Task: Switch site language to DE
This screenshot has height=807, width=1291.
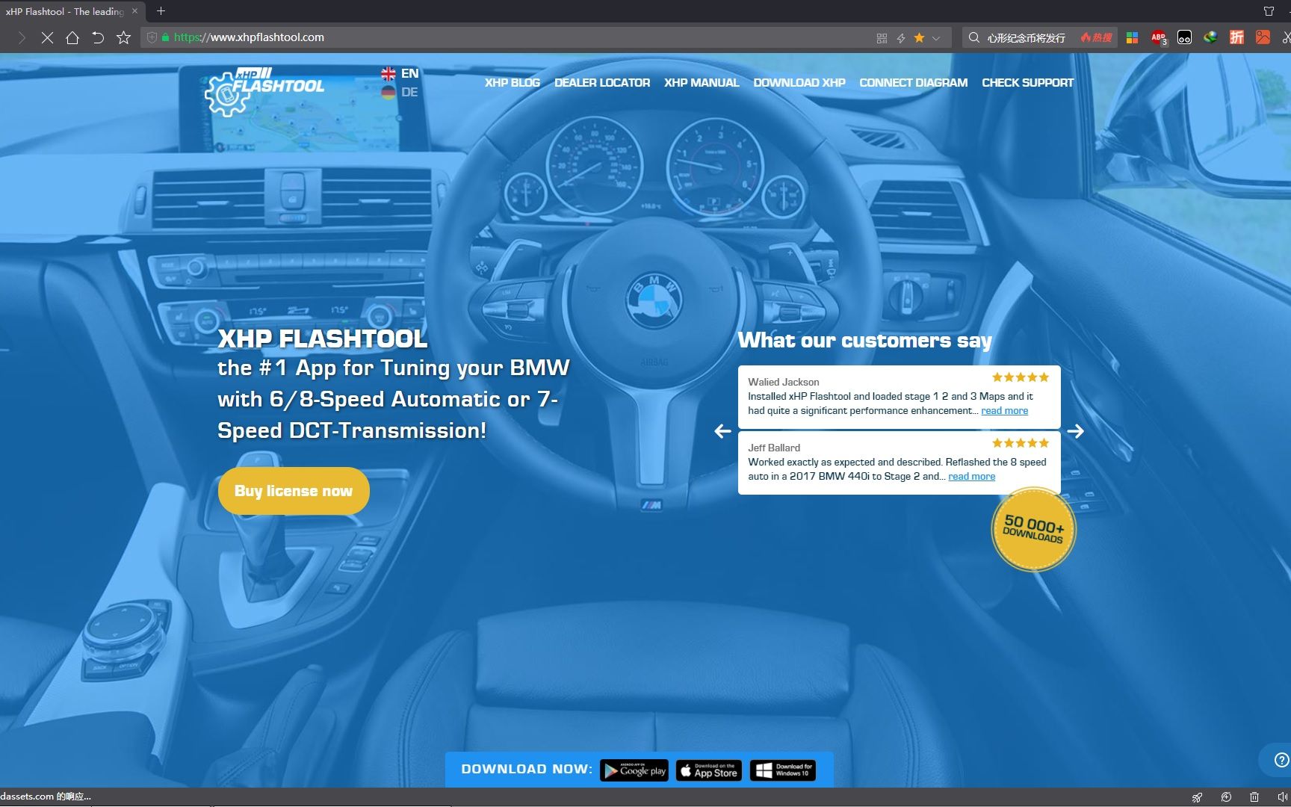Action: coord(400,93)
